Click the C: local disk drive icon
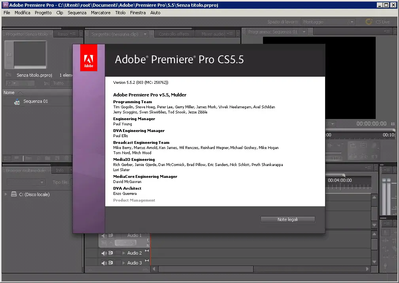The image size is (399, 283). coord(14,194)
